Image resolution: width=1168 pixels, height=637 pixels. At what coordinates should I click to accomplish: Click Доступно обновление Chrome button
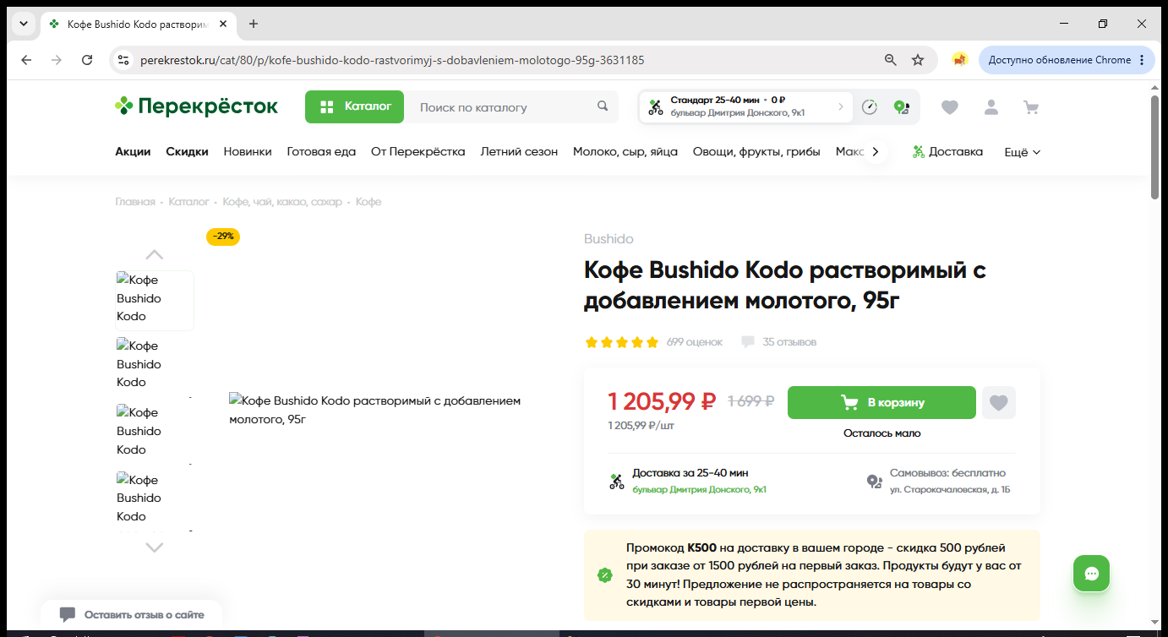click(1067, 60)
